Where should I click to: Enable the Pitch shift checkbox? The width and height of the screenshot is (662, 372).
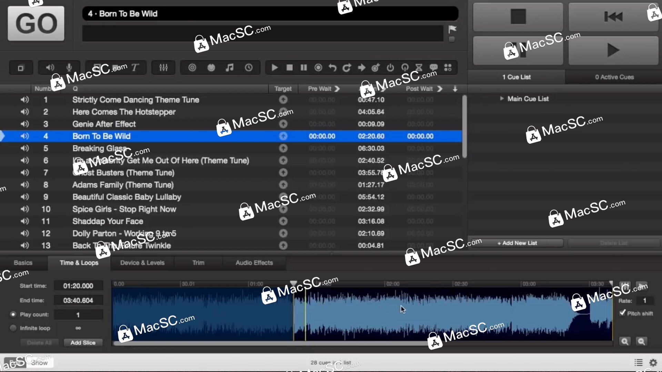tap(622, 313)
